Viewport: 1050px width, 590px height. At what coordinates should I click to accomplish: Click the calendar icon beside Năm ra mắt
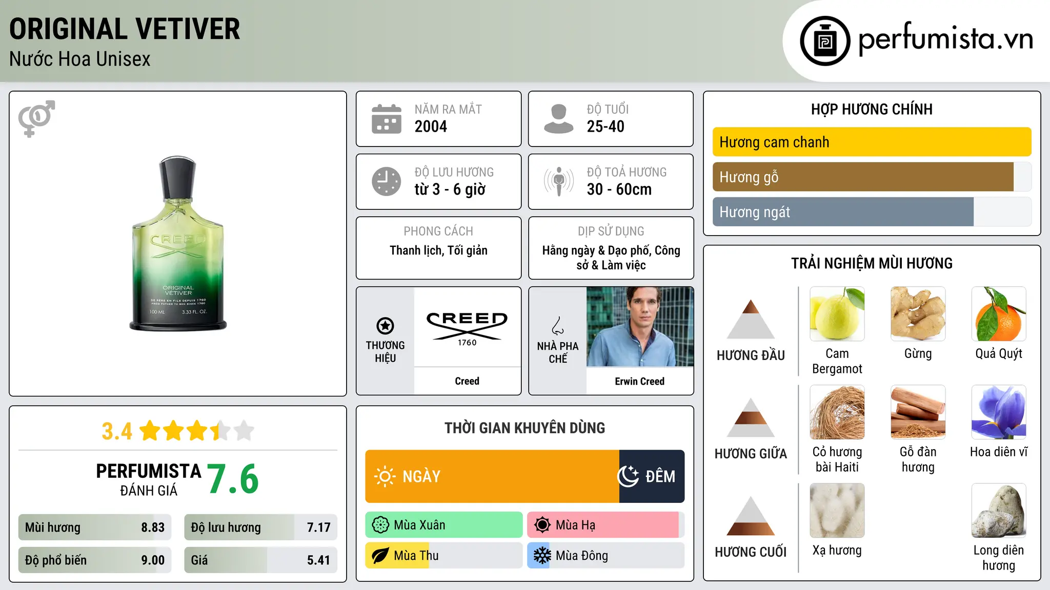click(387, 119)
